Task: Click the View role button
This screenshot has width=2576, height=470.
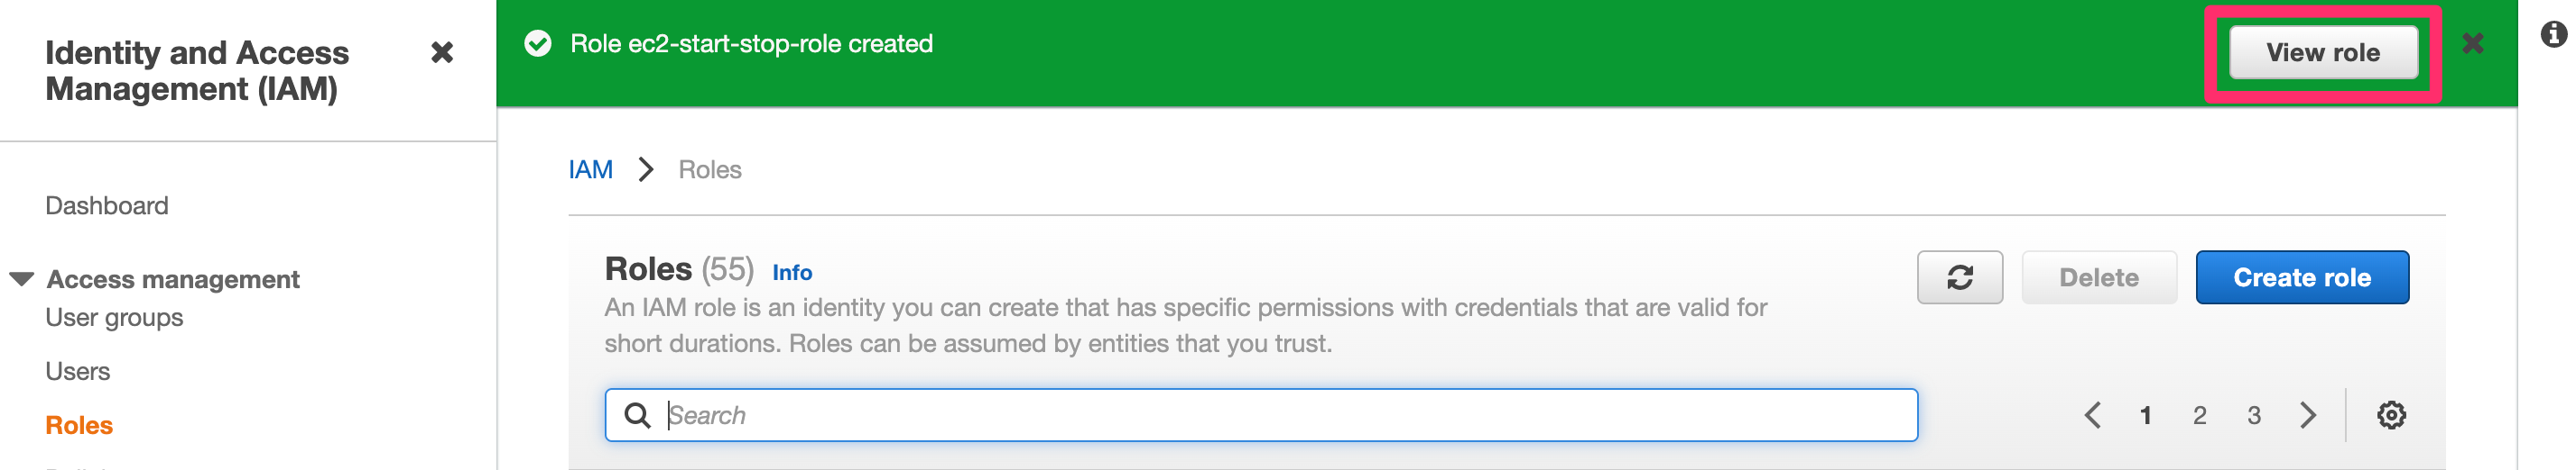Action: tap(2322, 53)
